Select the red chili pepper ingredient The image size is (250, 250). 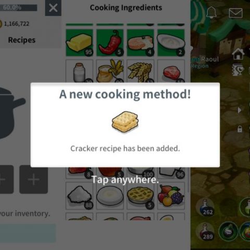point(110,43)
